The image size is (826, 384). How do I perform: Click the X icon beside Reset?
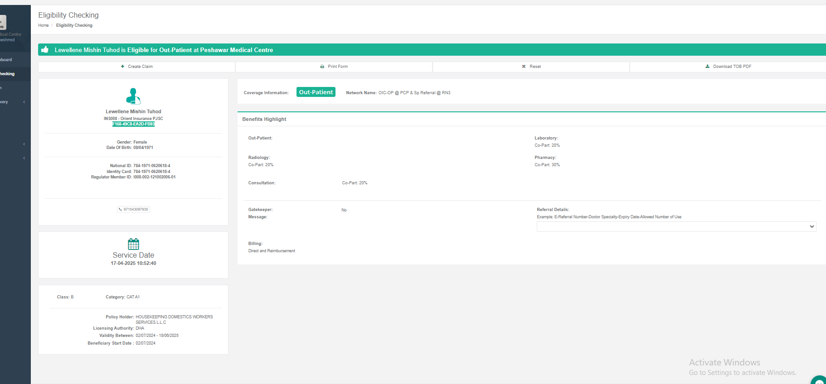(x=524, y=67)
